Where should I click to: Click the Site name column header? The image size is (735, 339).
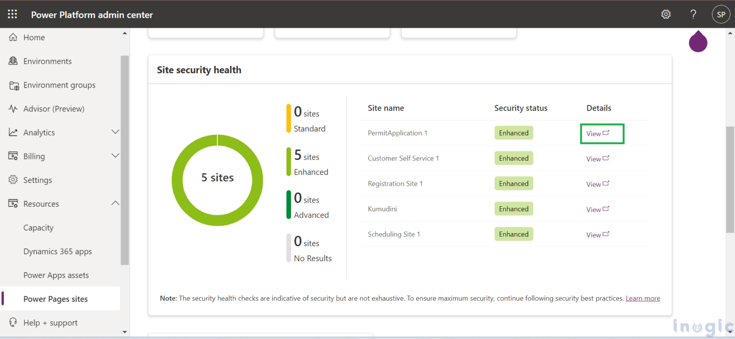coord(386,108)
